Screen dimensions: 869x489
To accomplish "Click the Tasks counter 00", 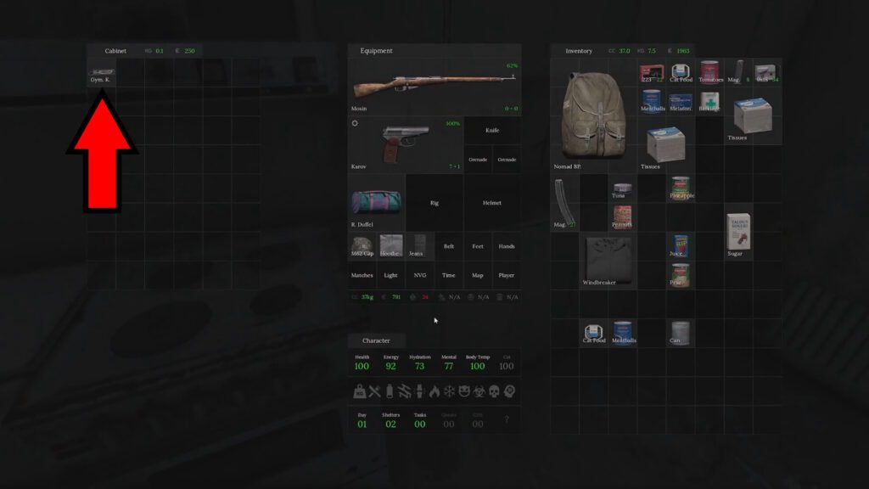I will tap(419, 424).
